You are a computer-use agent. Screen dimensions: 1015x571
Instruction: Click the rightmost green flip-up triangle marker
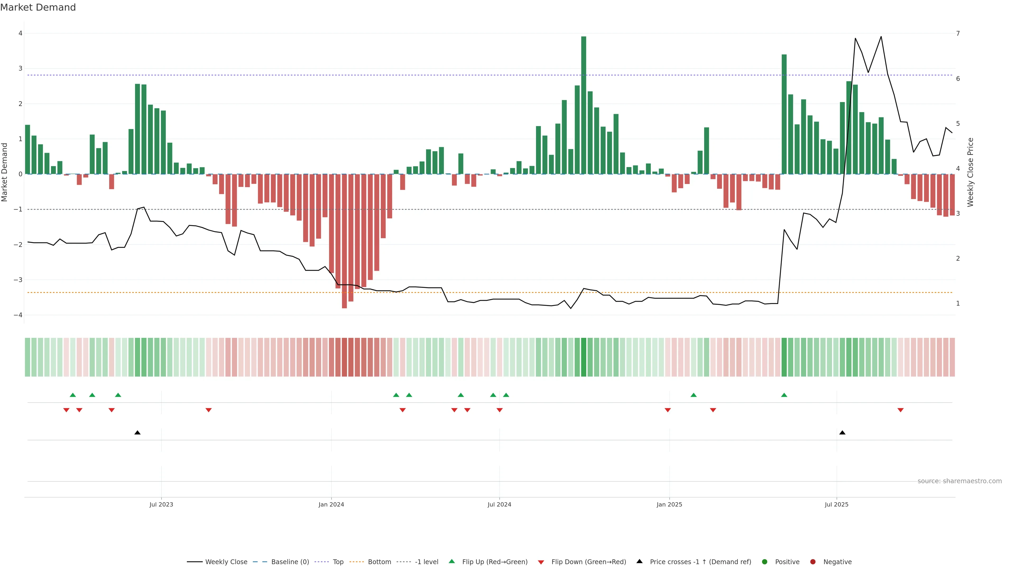[784, 395]
